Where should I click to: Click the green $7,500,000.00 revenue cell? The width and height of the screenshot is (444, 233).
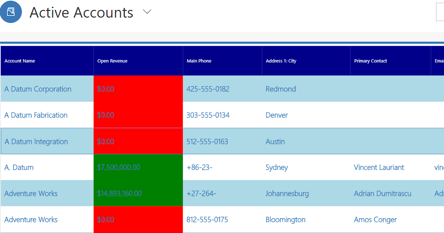[x=138, y=167]
